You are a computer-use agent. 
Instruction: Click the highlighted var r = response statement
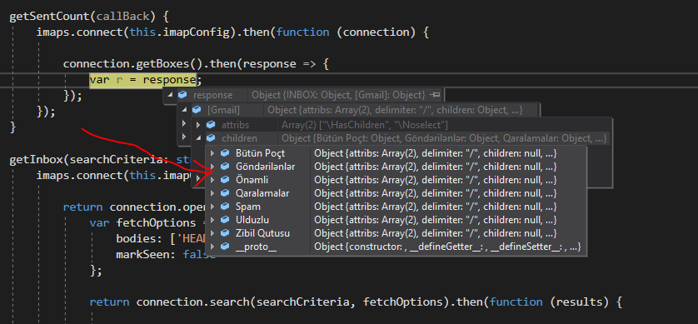142,80
